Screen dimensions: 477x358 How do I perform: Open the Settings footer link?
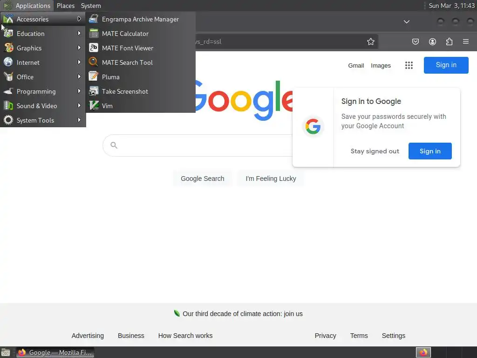[x=393, y=336]
